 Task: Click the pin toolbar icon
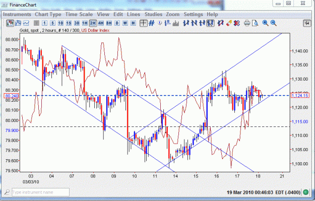point(307,23)
